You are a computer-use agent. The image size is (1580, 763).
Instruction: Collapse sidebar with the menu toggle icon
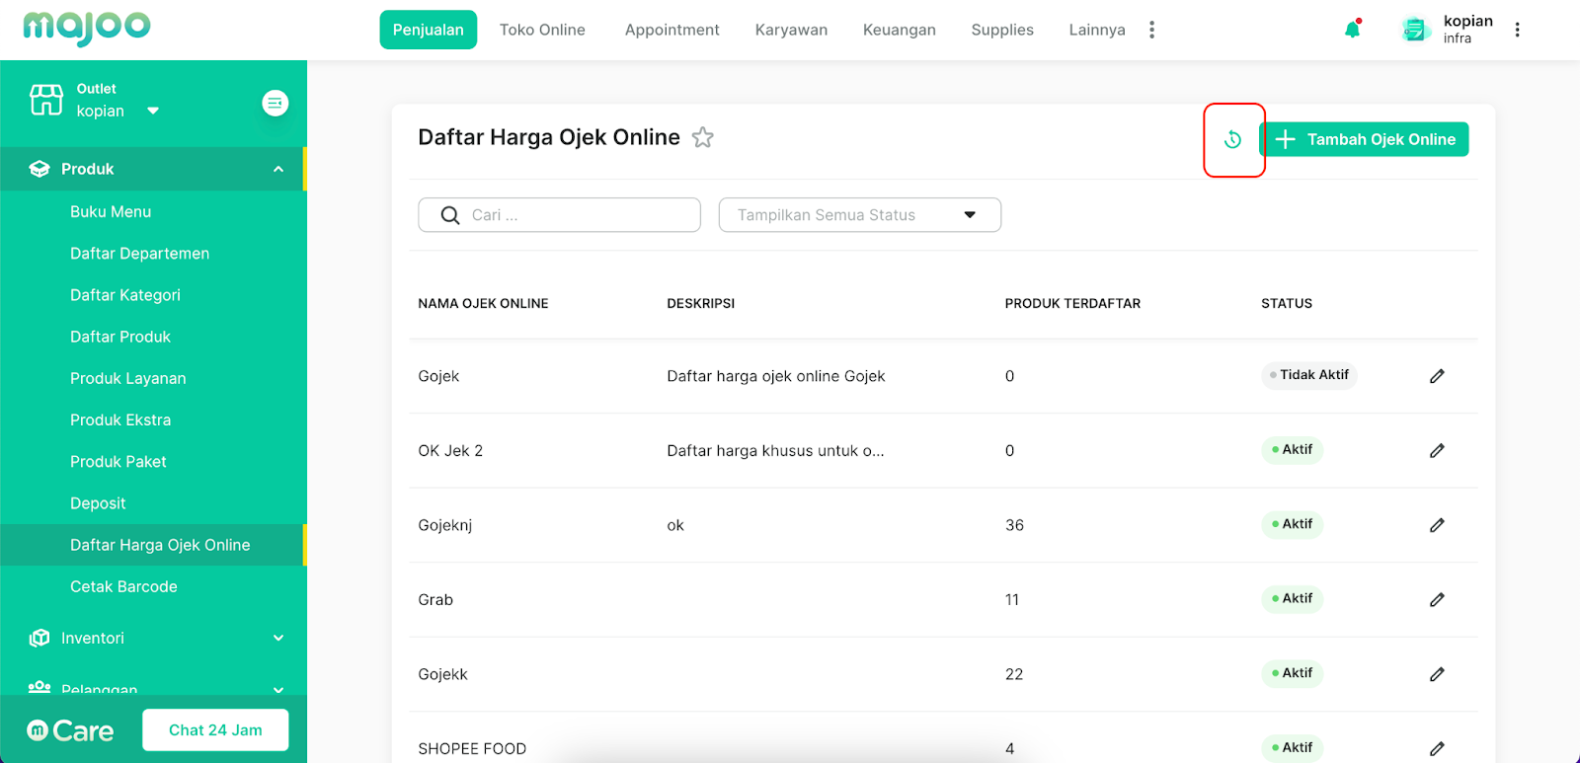tap(276, 103)
